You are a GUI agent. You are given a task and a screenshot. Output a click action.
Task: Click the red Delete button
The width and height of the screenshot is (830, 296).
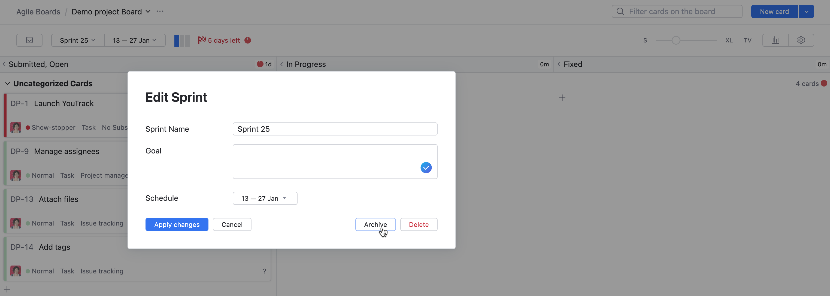point(419,224)
